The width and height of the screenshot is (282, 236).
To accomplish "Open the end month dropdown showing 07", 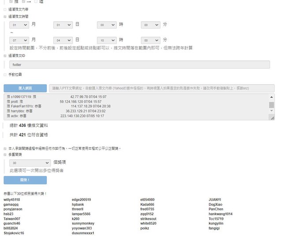I will pos(19,40).
